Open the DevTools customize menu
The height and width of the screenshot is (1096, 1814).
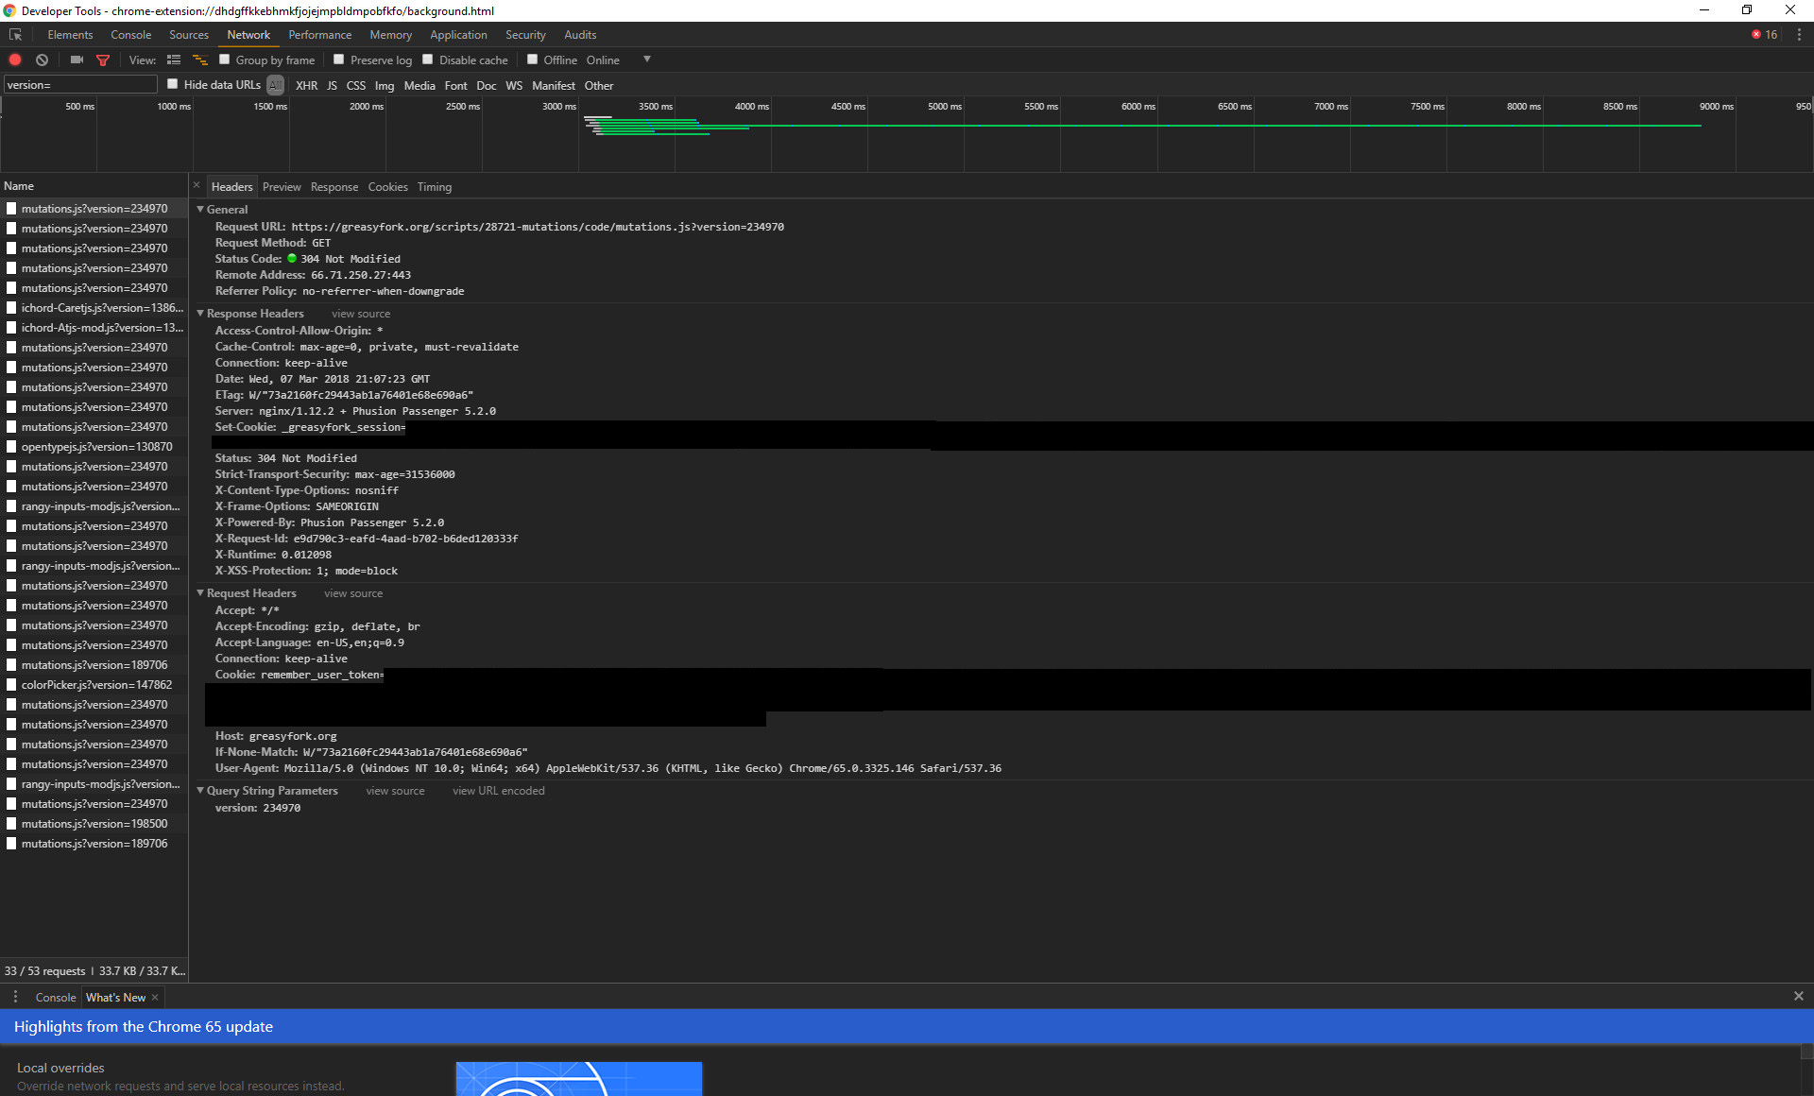1800,34
